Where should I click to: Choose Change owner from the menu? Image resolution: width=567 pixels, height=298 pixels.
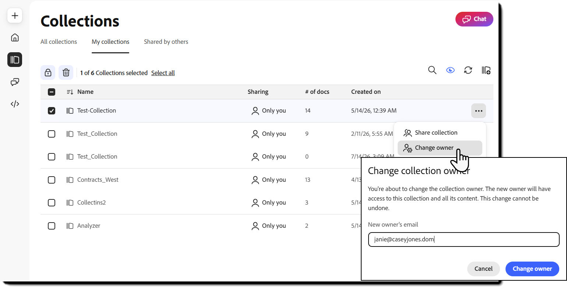(440, 148)
